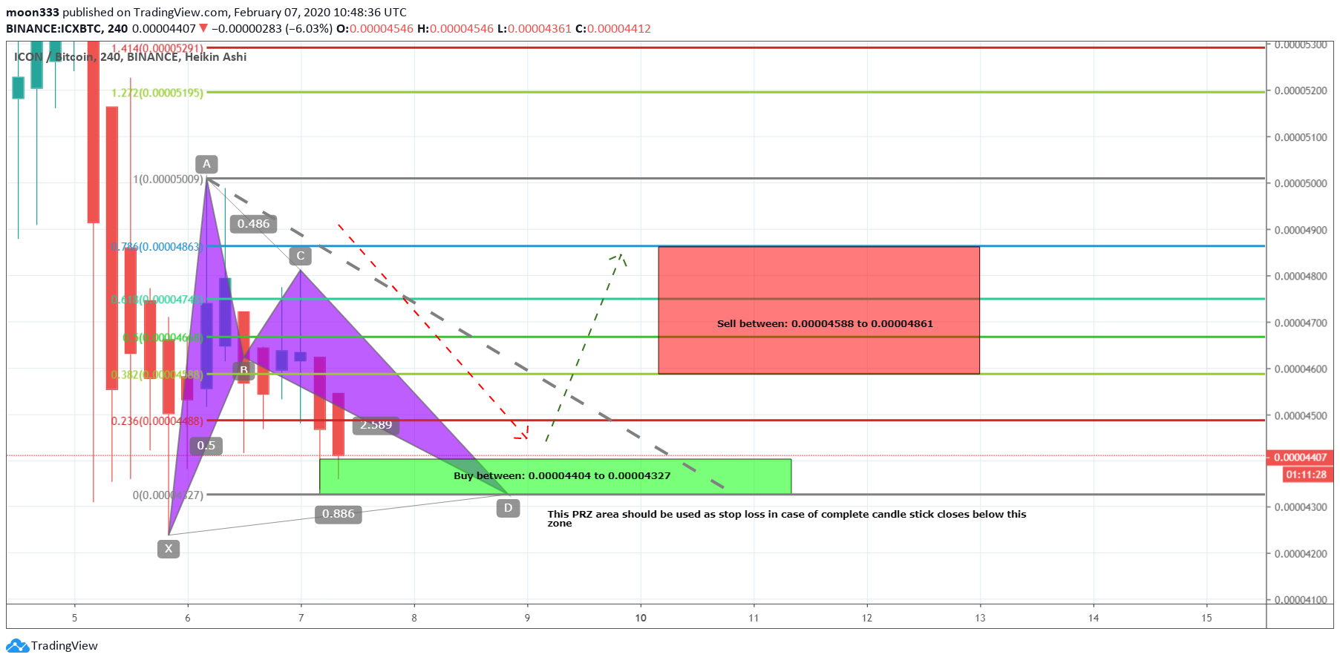Click the TradingView wordmark text
Screen dimensions: 1340x663
click(65, 646)
